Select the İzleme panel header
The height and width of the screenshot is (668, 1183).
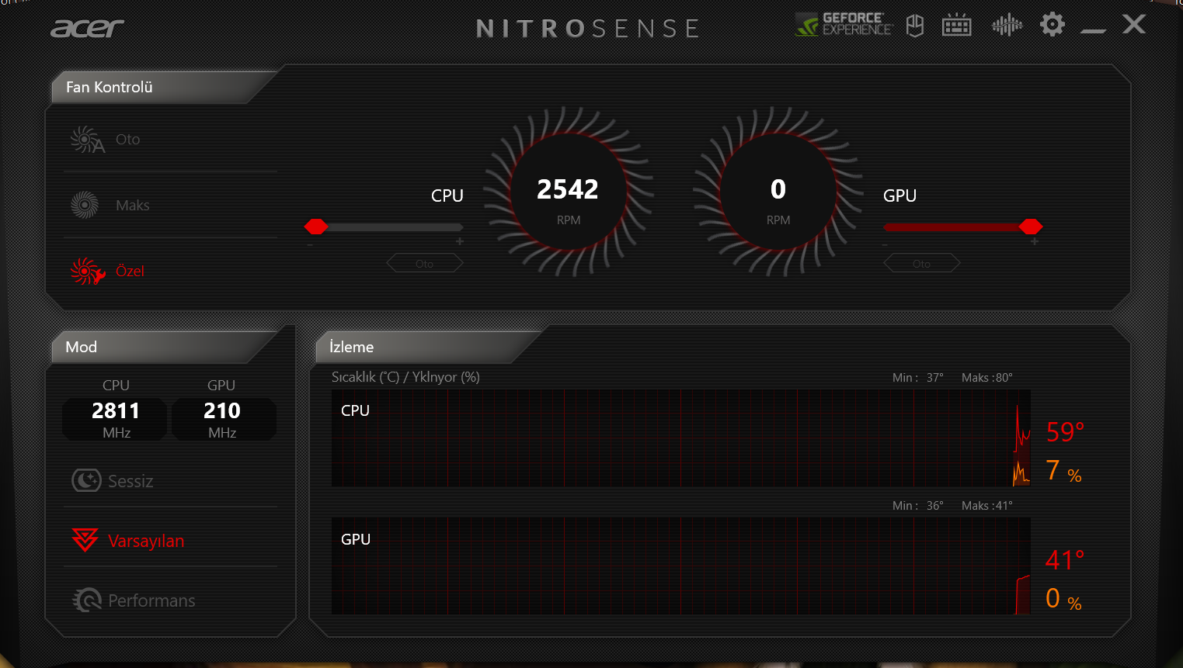(x=427, y=347)
